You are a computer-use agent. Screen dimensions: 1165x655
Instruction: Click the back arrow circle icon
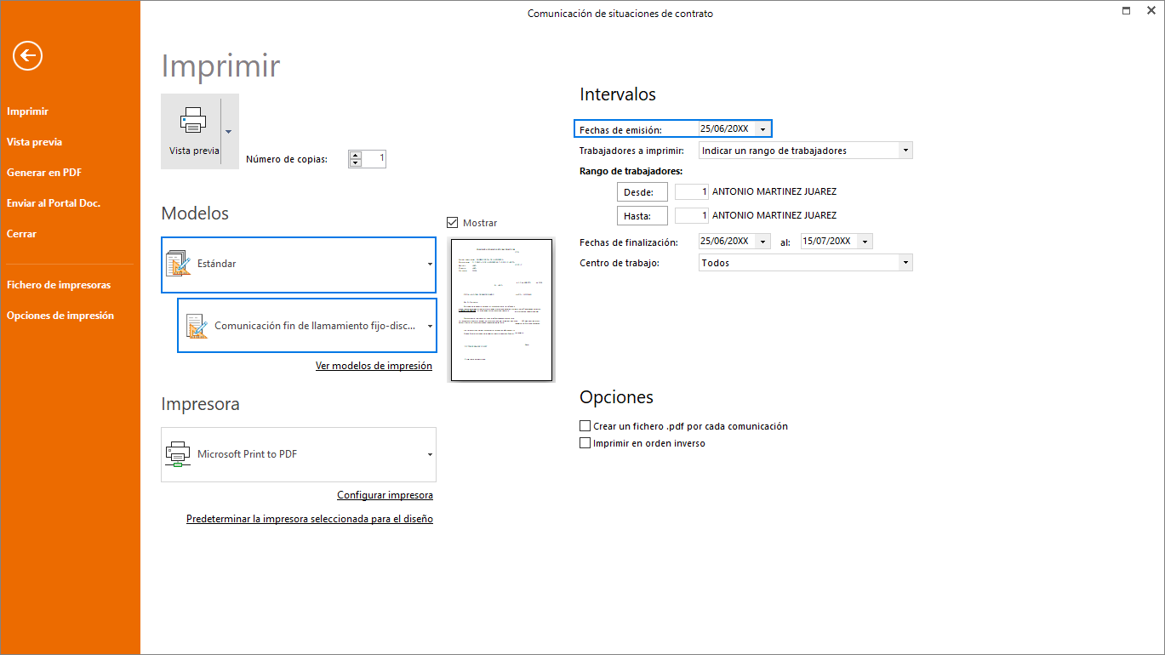(28, 56)
